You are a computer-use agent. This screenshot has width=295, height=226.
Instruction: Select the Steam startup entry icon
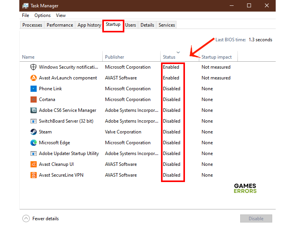(34, 132)
